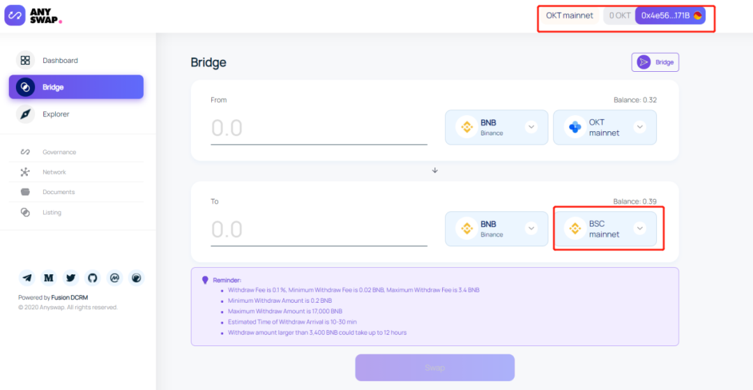Expand the BSC mainnet chain dropdown
The height and width of the screenshot is (390, 753).
(604, 229)
